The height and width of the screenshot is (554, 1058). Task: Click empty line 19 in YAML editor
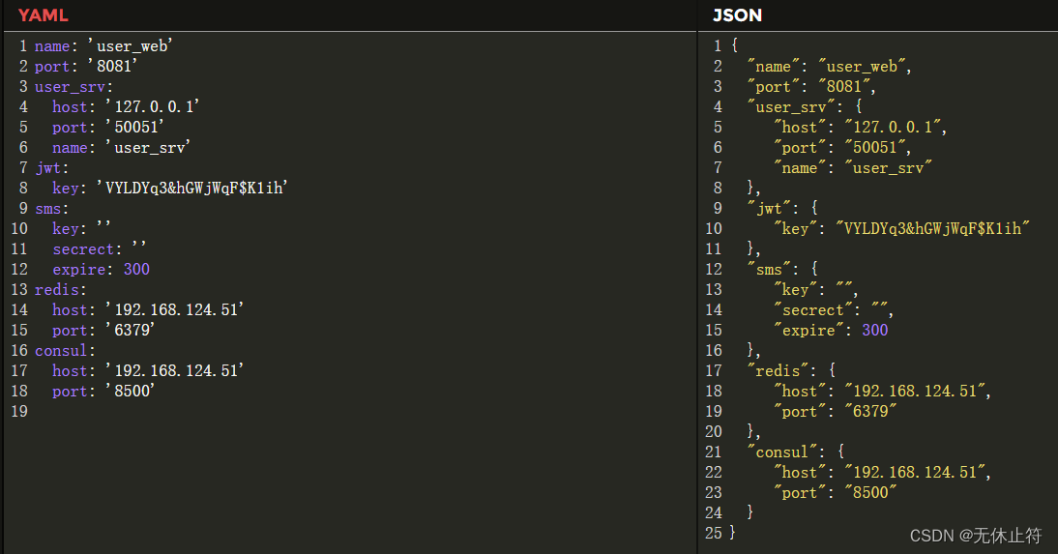coord(193,411)
